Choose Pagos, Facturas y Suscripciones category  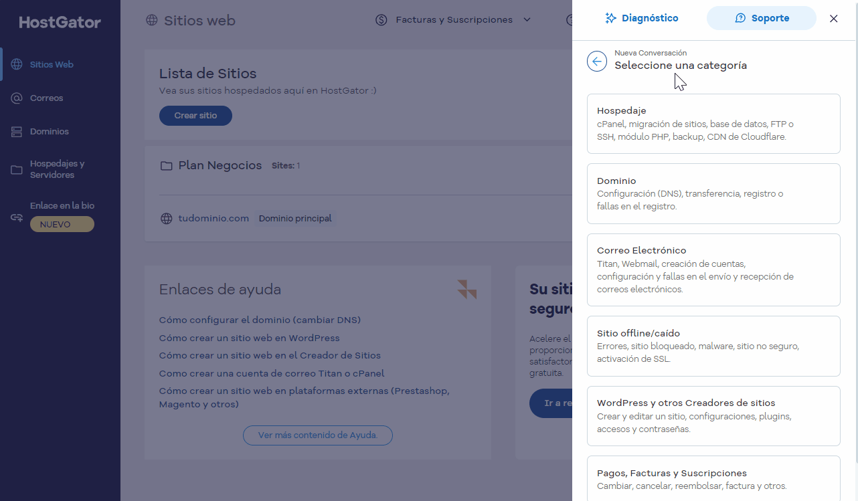(x=713, y=479)
